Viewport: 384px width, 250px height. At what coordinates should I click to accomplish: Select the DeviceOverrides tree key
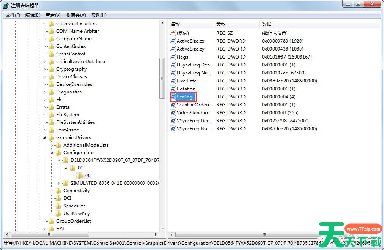click(74, 84)
